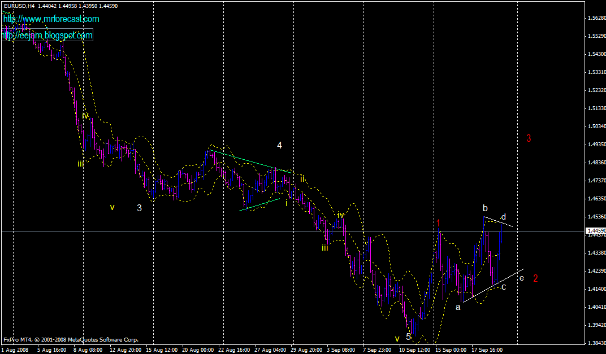Click the "20 Aug 00:00" date label

(198, 349)
